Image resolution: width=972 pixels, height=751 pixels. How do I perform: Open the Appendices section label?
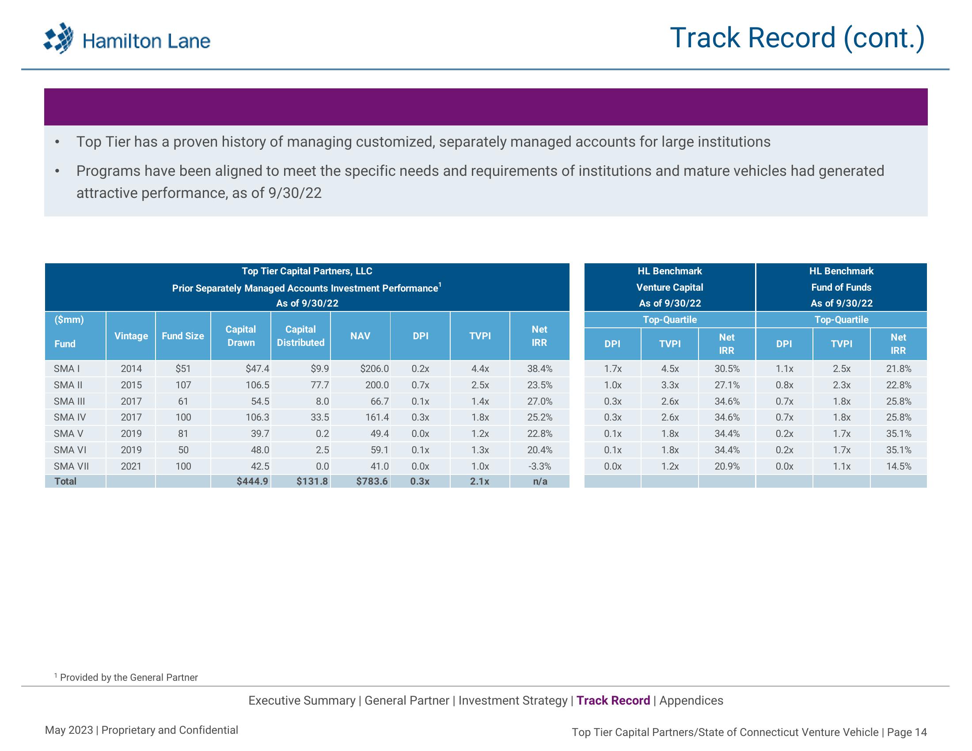point(691,700)
